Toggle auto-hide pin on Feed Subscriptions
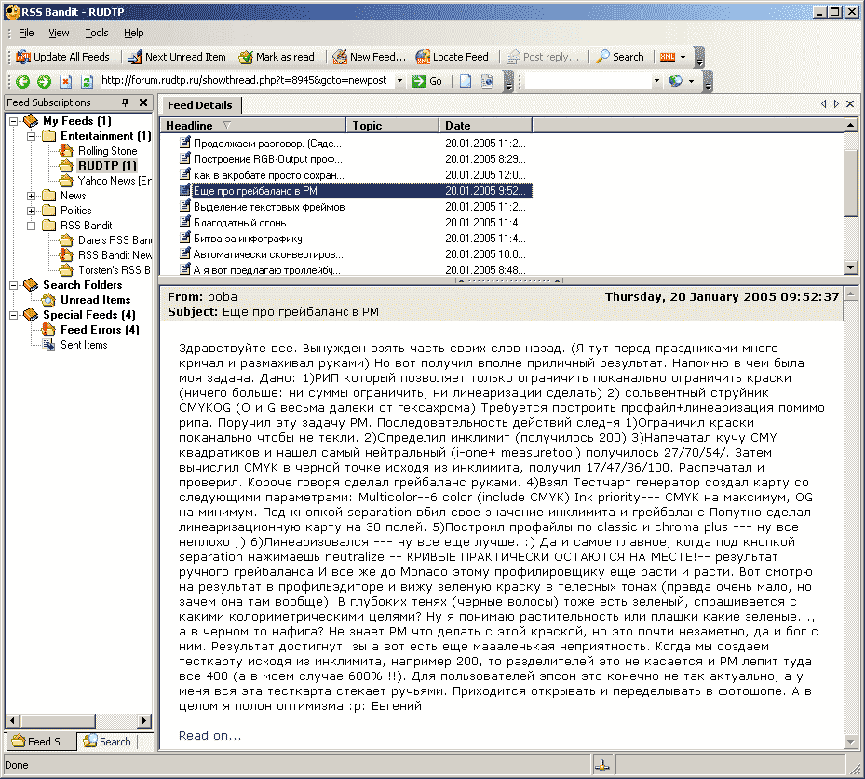The image size is (865, 779). [x=125, y=102]
